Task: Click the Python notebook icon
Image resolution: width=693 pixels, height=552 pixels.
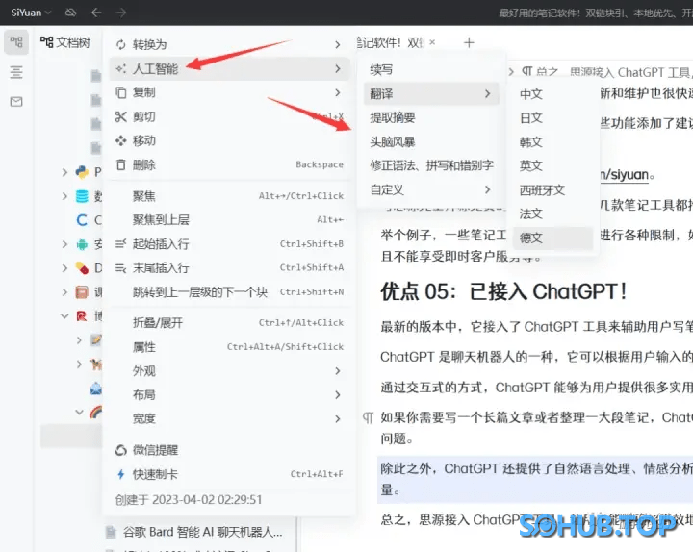Action: click(x=82, y=172)
